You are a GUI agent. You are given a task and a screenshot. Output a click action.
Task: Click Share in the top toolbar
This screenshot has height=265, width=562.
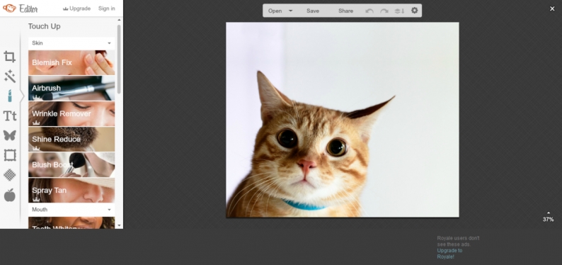coord(345,11)
